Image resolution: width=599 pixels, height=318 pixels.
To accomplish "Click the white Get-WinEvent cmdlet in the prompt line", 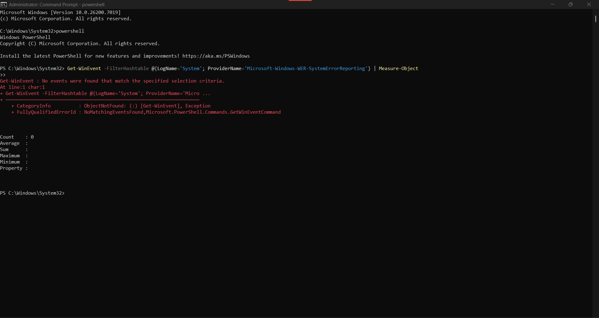I will 84,69.
